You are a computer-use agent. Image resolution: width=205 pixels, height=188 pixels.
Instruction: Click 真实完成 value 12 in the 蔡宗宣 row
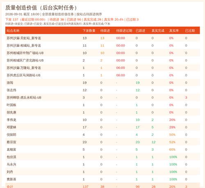pyautogui.click(x=153, y=142)
